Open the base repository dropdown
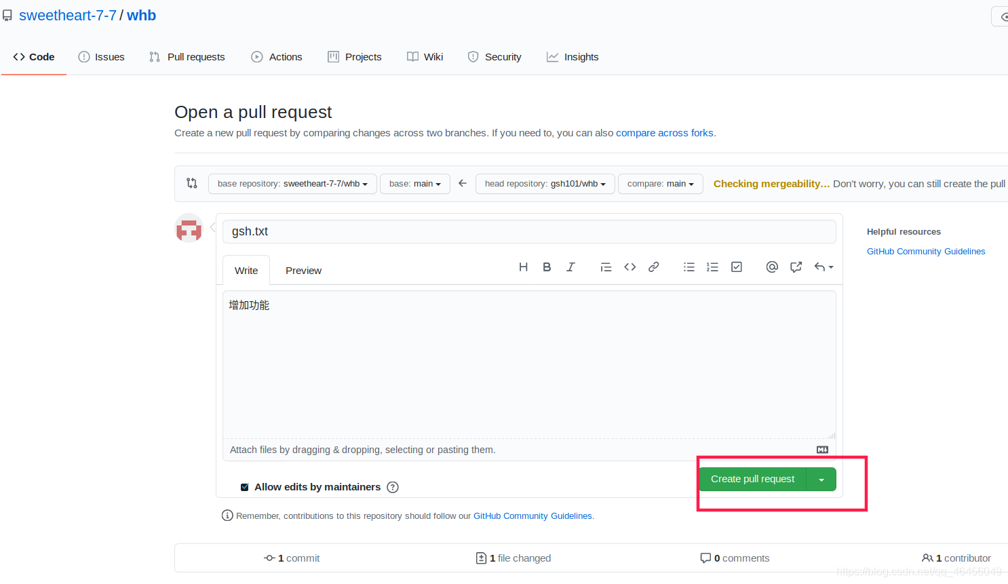 click(292, 184)
